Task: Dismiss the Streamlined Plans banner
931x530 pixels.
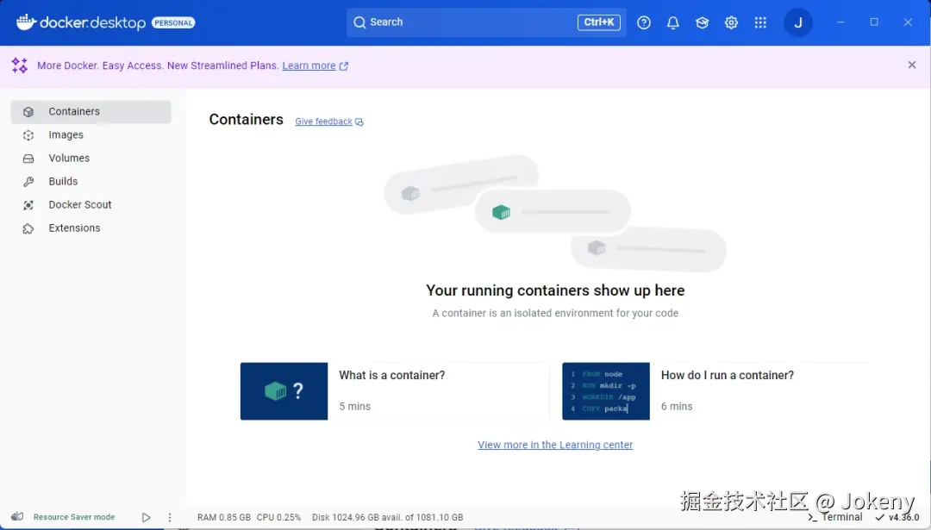Action: coord(911,65)
